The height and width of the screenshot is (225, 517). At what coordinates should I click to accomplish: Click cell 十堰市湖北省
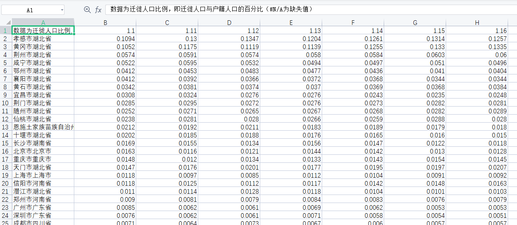(43, 135)
